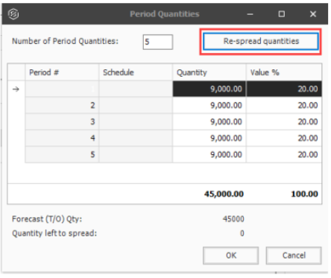
Task: Dismiss dialog with the Cancel button
Action: click(294, 256)
